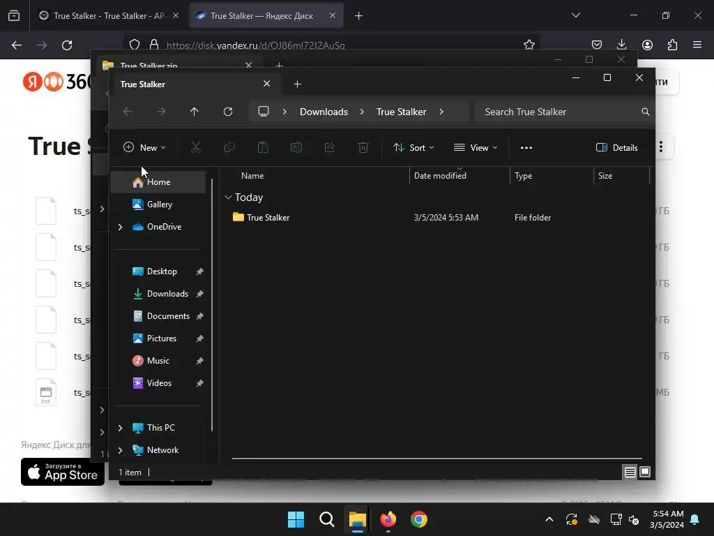Click the Explorer forward navigation arrow
Screen dimensions: 714x536
click(x=161, y=112)
